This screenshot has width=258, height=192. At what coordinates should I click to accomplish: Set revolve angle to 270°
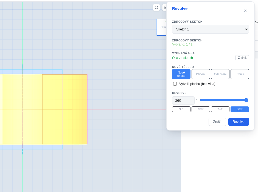[x=220, y=109]
